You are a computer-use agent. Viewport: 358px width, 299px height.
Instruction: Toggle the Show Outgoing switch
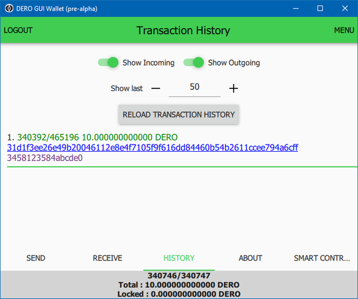coord(194,62)
